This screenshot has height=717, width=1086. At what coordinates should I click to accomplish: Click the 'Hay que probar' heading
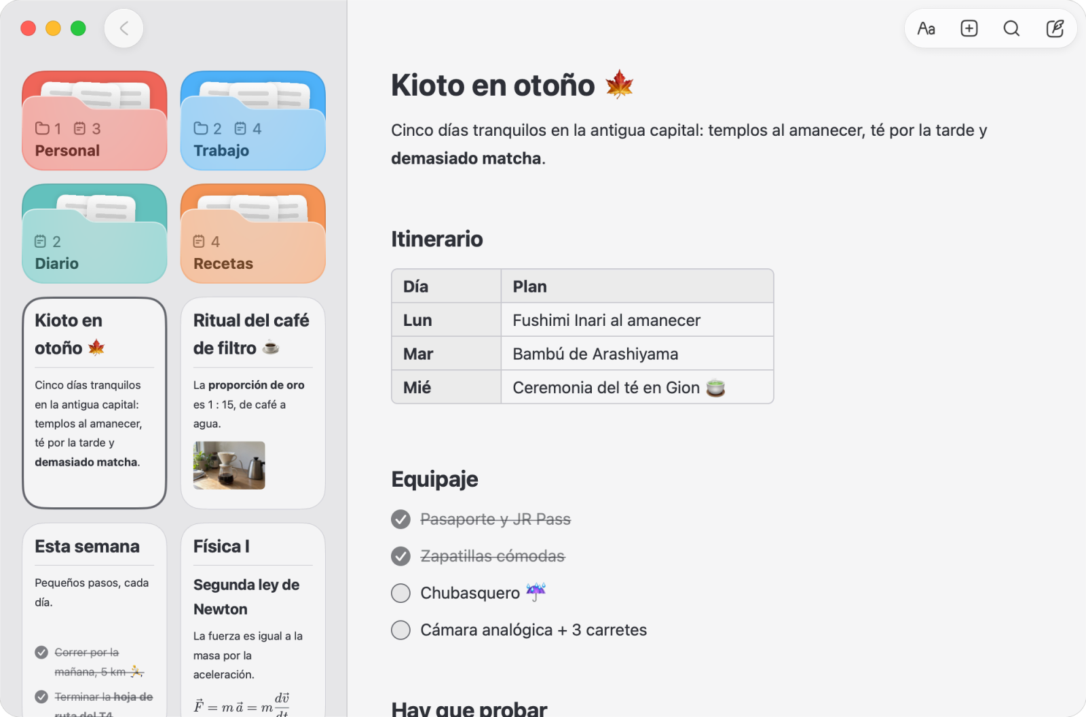469,709
